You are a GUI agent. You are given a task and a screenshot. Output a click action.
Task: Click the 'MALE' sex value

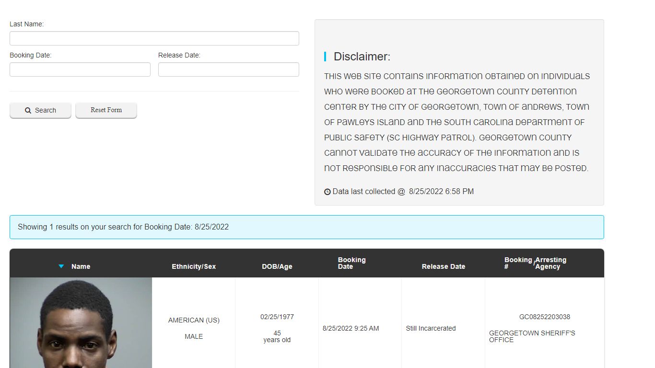(194, 336)
